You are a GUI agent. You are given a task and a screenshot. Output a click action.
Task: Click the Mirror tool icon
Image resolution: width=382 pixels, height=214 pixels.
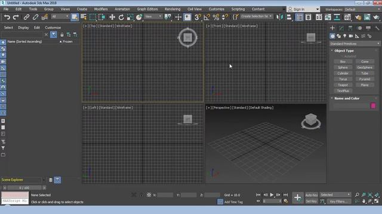pos(280,17)
